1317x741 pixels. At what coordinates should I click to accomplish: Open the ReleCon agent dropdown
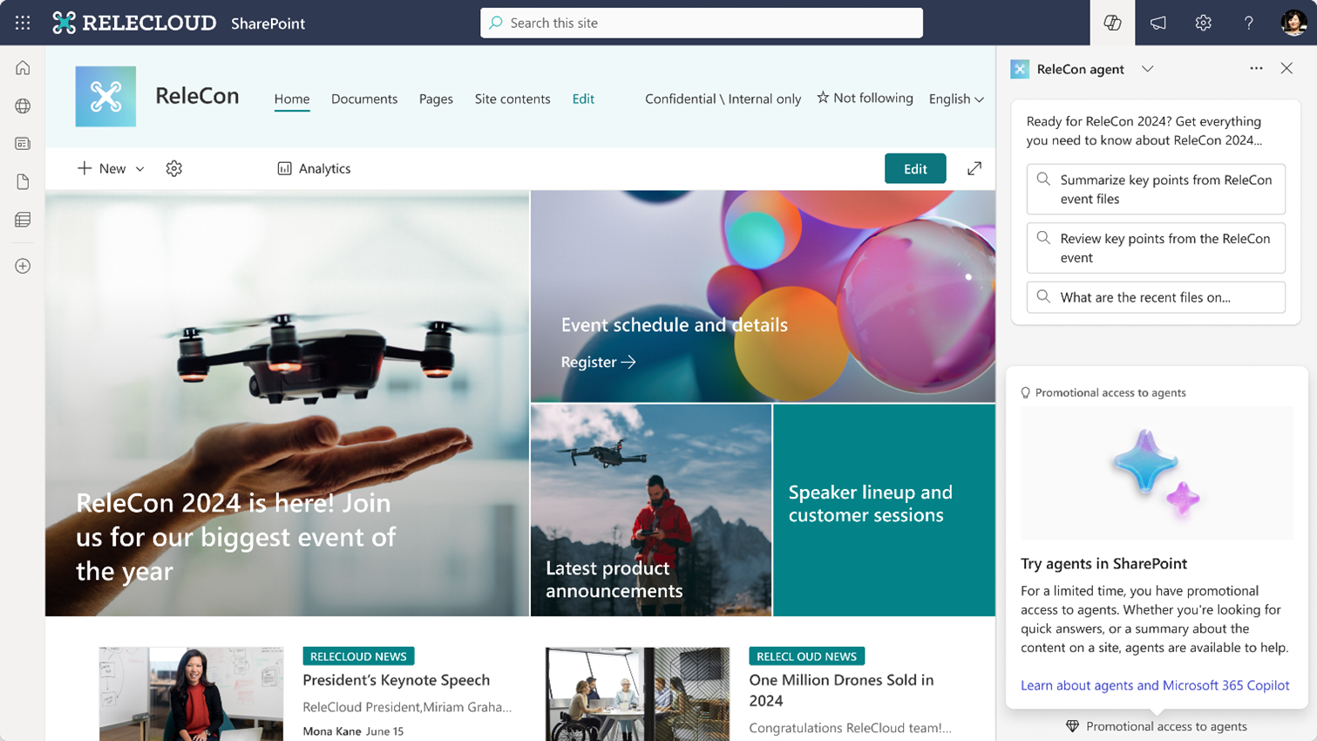pyautogui.click(x=1149, y=68)
